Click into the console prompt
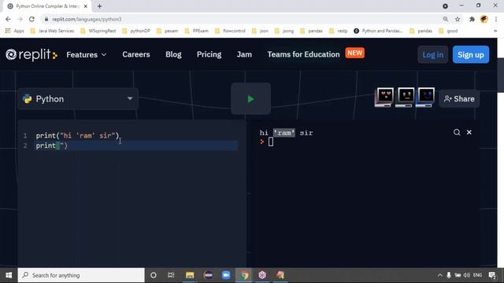Image resolution: width=504 pixels, height=283 pixels. (x=271, y=141)
